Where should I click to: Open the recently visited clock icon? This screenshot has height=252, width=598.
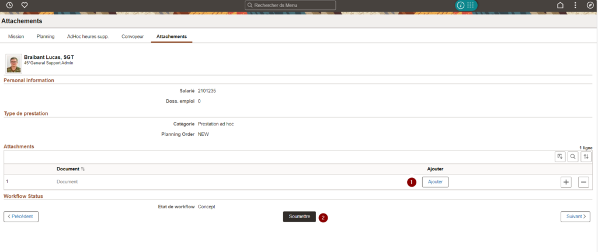pos(9,5)
